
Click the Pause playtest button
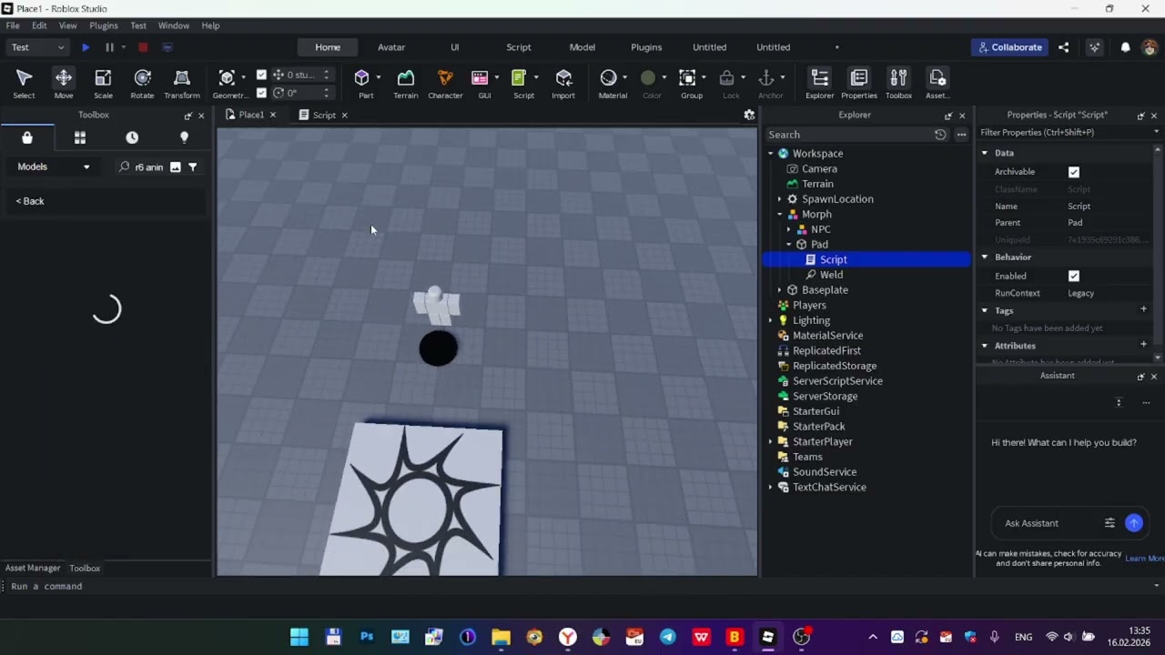click(109, 47)
